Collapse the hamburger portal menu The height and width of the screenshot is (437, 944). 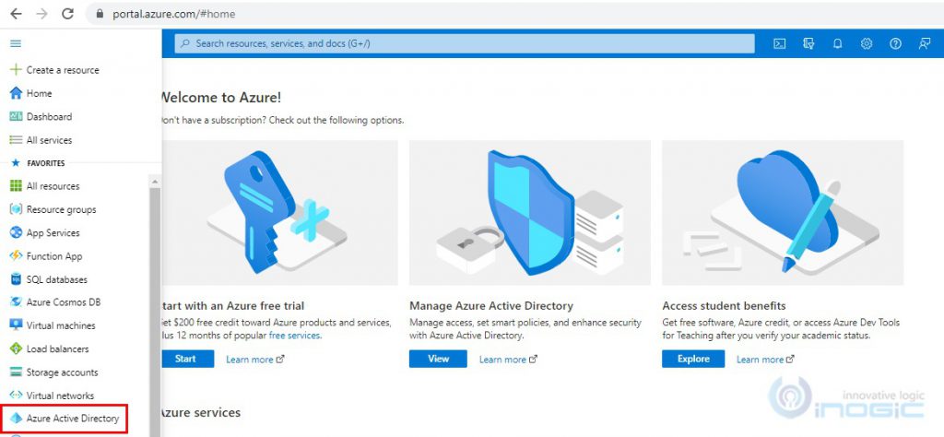(16, 43)
